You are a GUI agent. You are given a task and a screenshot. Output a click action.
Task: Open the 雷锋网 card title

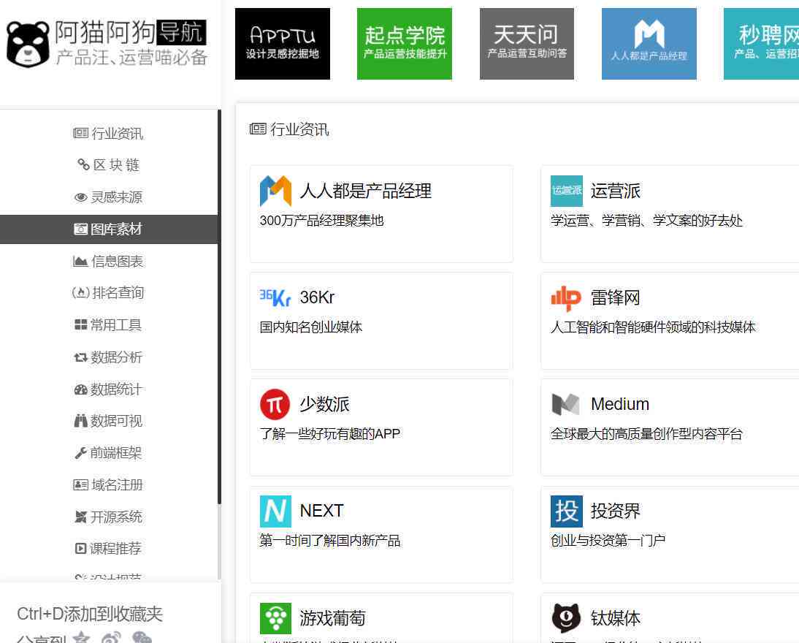pyautogui.click(x=616, y=297)
